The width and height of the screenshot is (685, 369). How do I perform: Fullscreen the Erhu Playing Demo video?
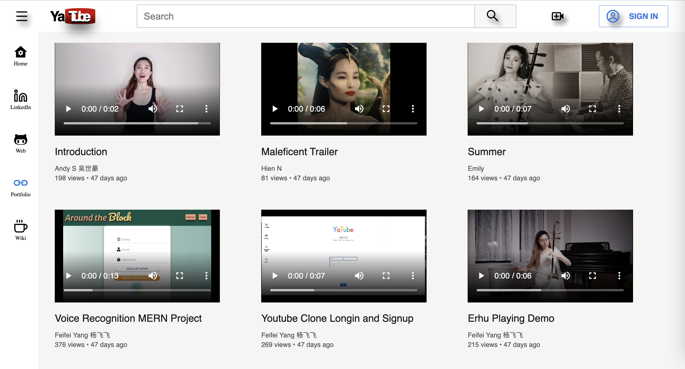click(593, 276)
